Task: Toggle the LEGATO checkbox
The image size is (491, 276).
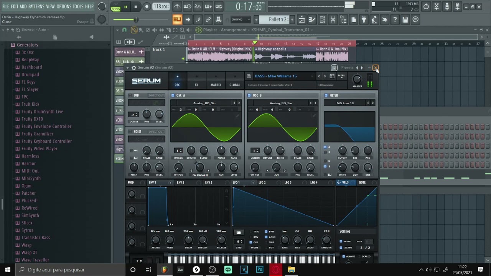Action: click(341, 248)
